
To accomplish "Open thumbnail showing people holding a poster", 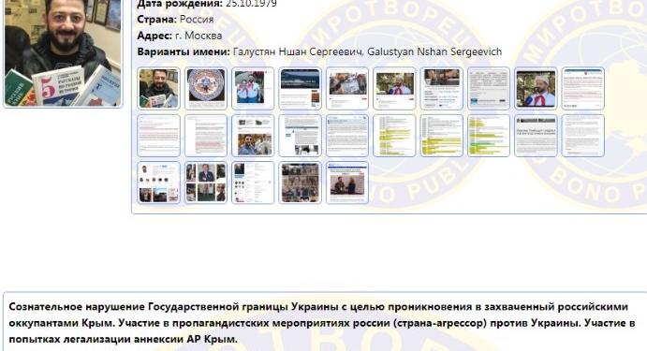I will [347, 88].
